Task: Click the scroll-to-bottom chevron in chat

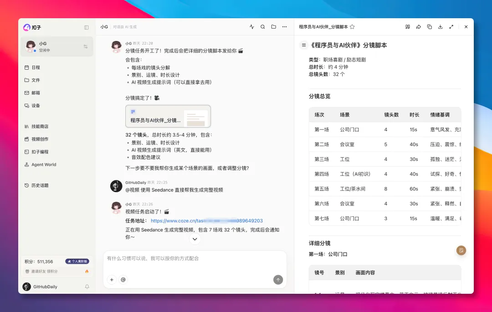Action: click(195, 239)
